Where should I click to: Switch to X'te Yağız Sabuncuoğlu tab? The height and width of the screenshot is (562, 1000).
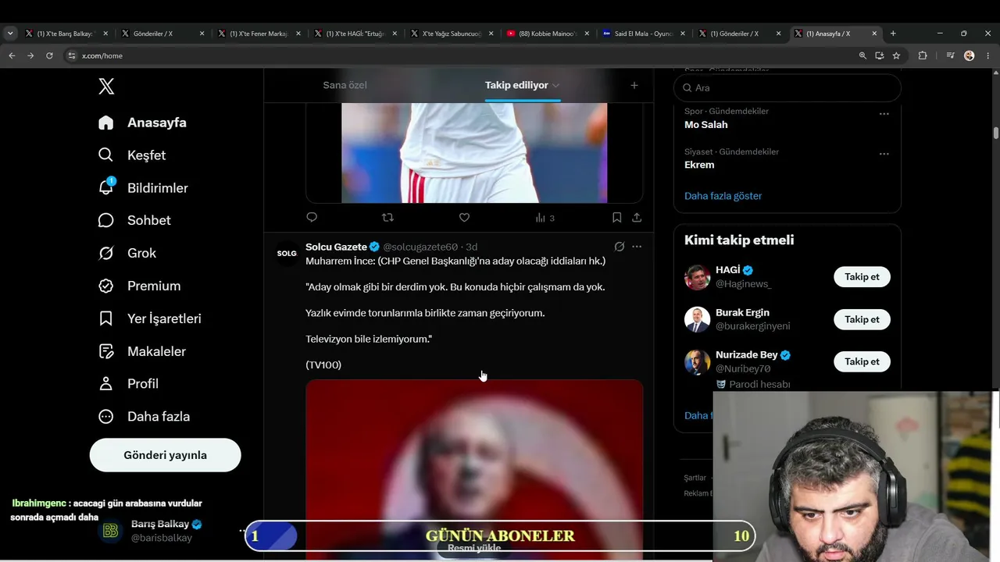point(452,34)
